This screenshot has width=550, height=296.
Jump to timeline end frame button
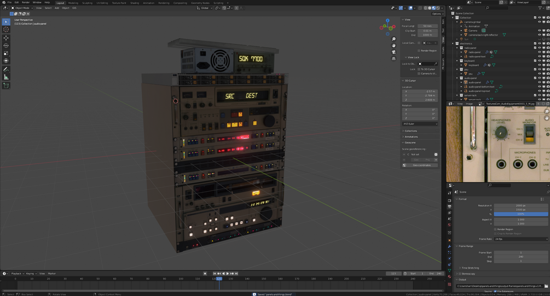click(236, 274)
